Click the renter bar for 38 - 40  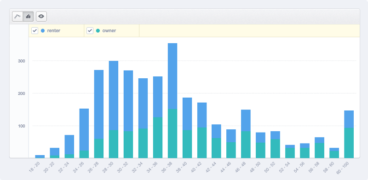(187, 114)
